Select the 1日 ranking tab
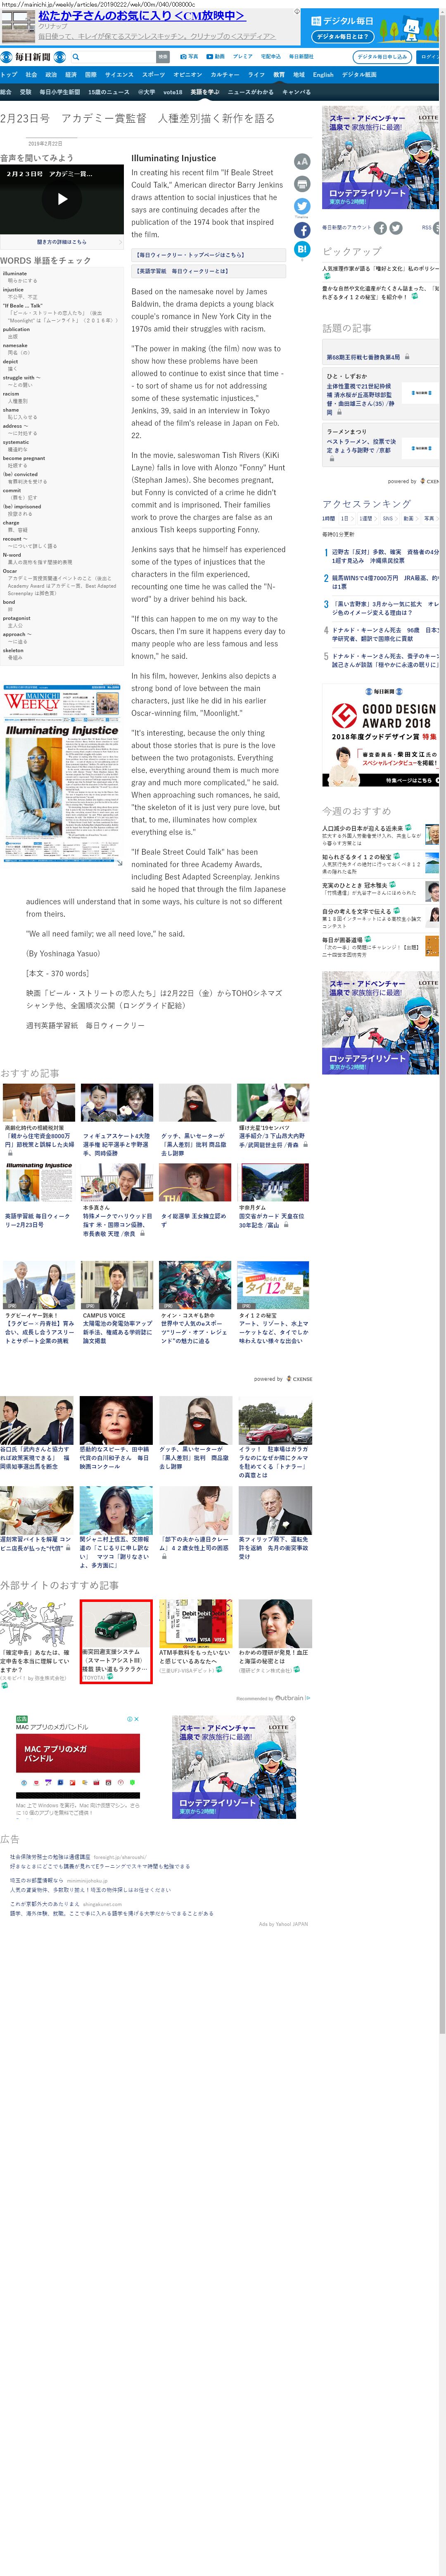The image size is (446, 2576). coord(345,518)
